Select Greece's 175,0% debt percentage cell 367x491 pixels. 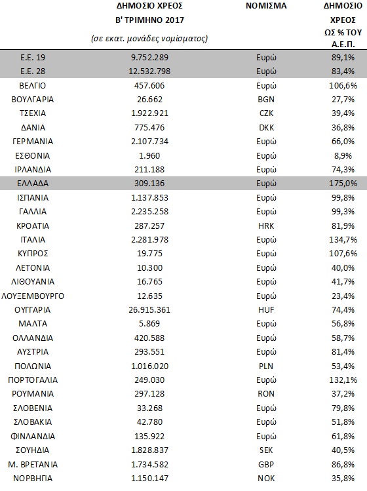point(343,184)
